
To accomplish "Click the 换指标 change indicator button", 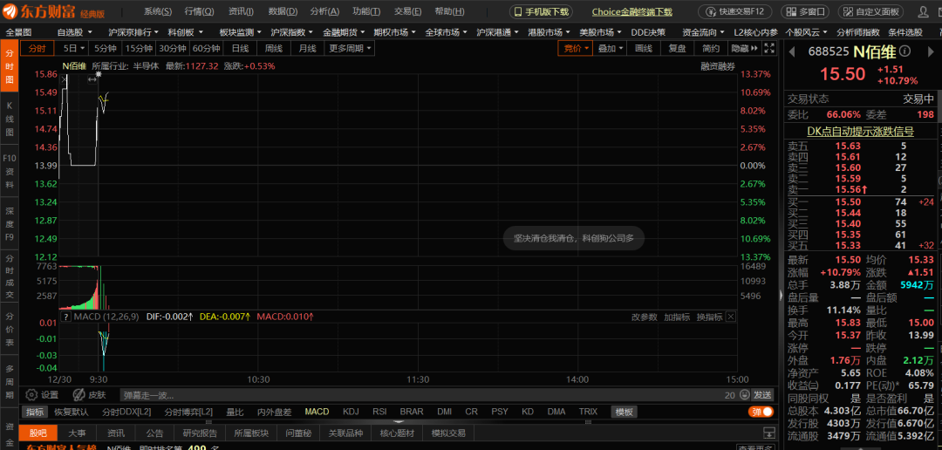I will [x=709, y=317].
